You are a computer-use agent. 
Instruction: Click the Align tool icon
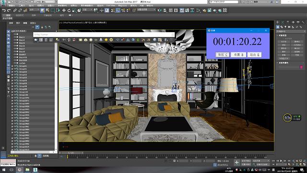point(165,11)
